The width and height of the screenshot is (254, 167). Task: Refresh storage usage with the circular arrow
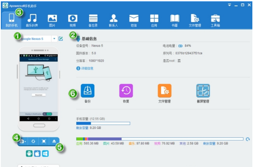point(248,139)
